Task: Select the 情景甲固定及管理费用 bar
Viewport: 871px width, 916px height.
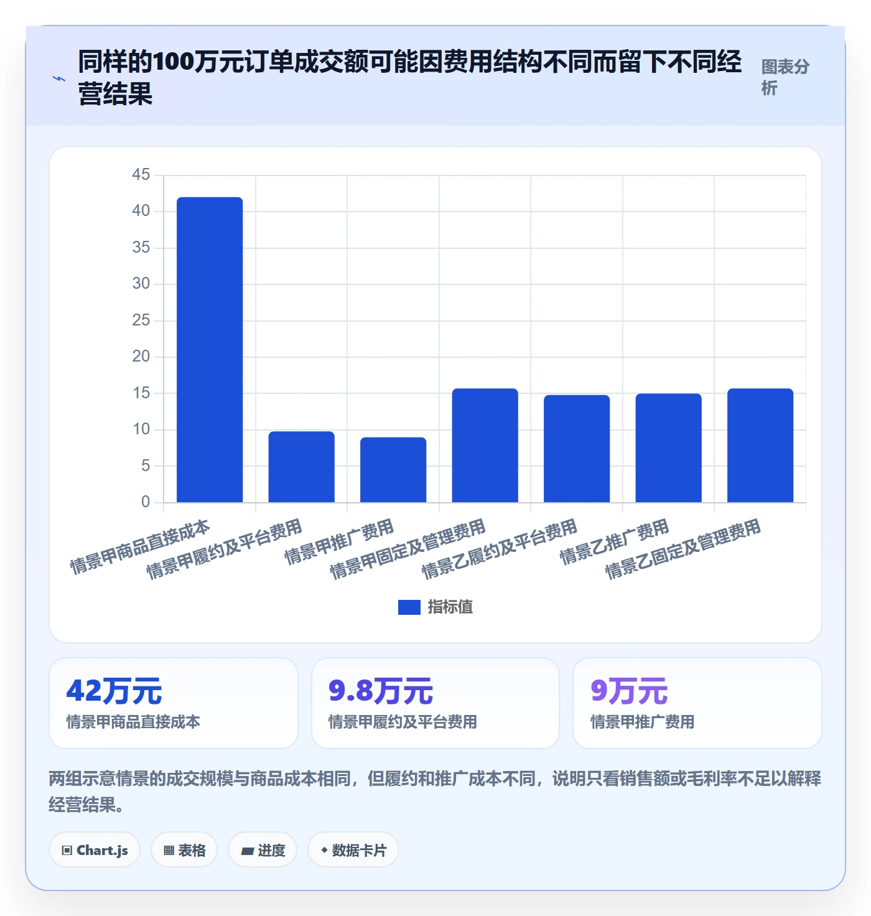Action: coord(485,446)
